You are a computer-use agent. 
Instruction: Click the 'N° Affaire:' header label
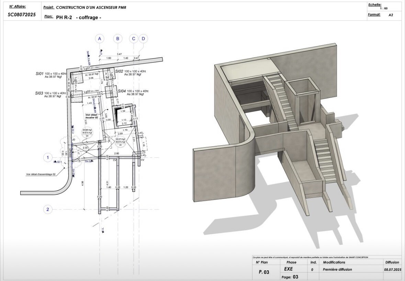pos(18,7)
